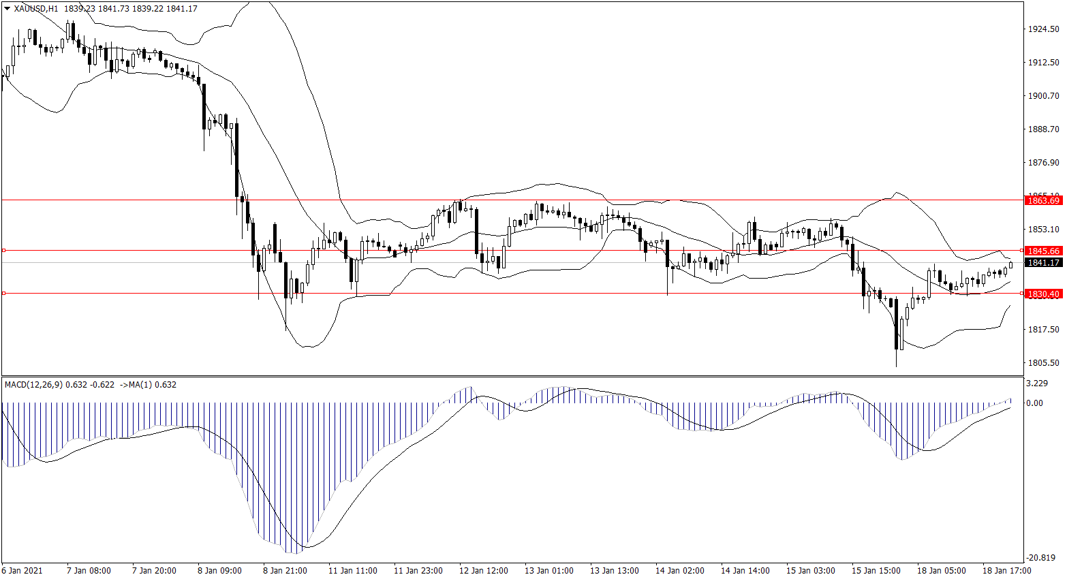Select the 1863.69 red price label
Viewport: 1067px width, 579px height.
pyautogui.click(x=1043, y=200)
